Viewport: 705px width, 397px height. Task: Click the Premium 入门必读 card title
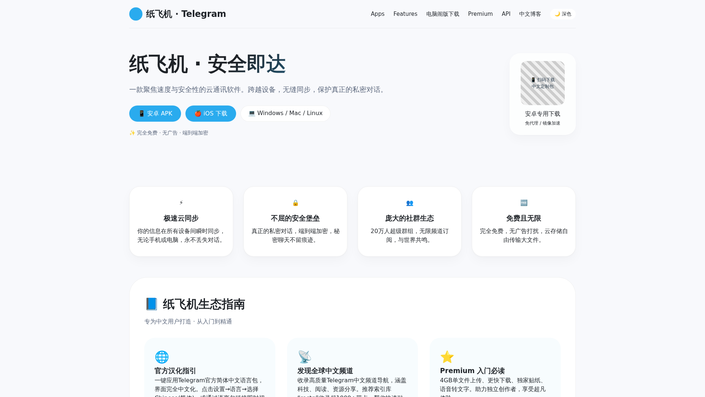point(472,371)
